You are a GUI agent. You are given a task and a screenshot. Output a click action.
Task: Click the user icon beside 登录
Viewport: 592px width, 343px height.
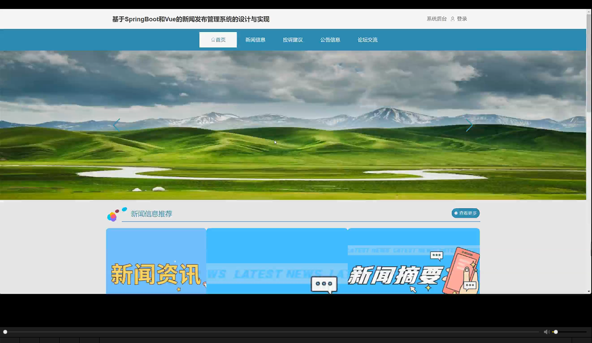click(x=452, y=18)
